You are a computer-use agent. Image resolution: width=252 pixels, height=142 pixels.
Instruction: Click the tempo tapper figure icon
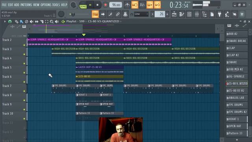(x=227, y=14)
